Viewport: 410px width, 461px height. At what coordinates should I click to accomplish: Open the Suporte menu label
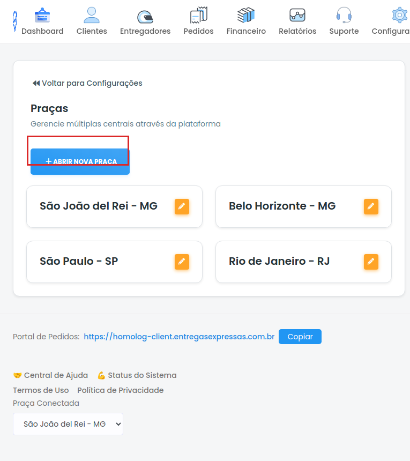point(344,31)
